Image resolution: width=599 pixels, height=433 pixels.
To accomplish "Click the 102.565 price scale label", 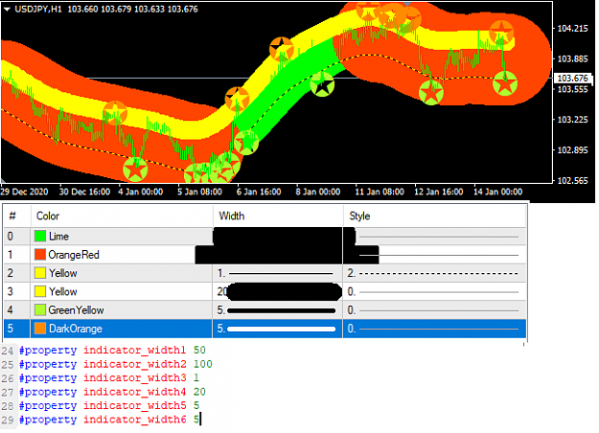I will pos(572,181).
